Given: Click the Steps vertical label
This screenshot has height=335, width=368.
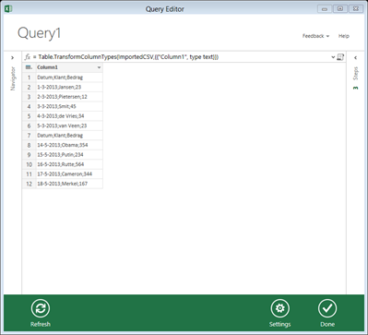Looking at the screenshot, I should pos(355,74).
